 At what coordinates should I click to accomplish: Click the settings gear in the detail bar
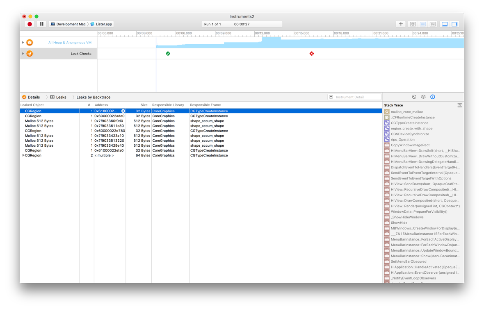[x=423, y=97]
